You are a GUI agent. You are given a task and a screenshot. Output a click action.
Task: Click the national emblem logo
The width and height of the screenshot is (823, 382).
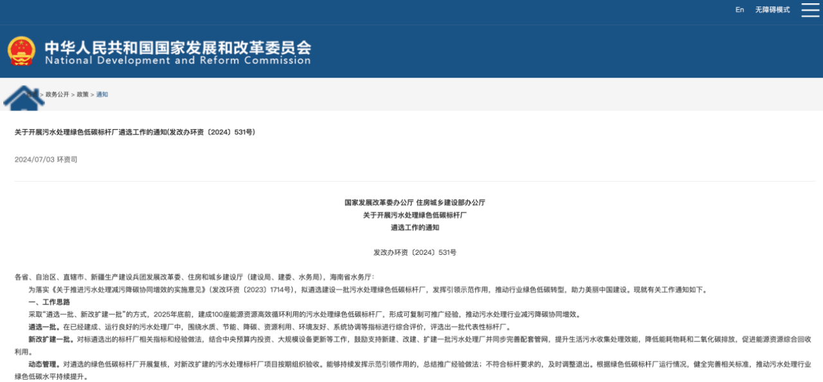tap(22, 51)
